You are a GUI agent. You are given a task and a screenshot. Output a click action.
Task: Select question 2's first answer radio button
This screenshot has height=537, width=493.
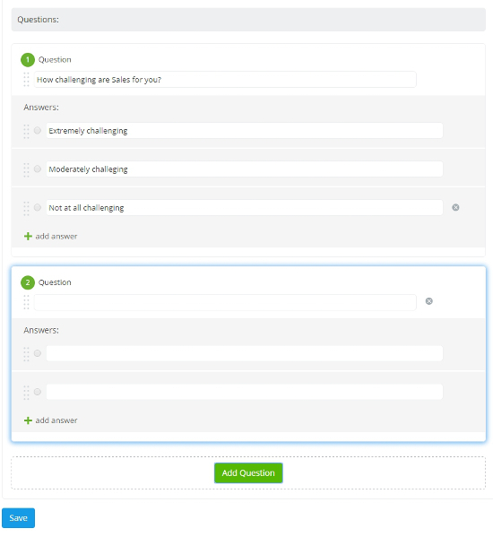click(x=38, y=353)
